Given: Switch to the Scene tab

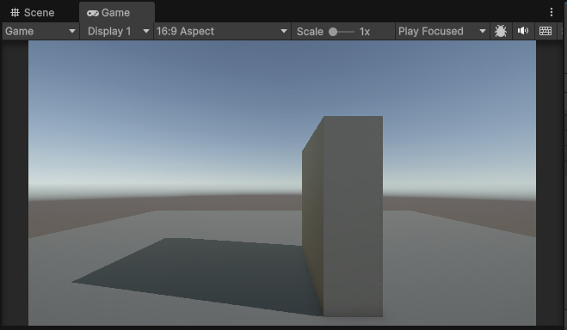Looking at the screenshot, I should 33,13.
